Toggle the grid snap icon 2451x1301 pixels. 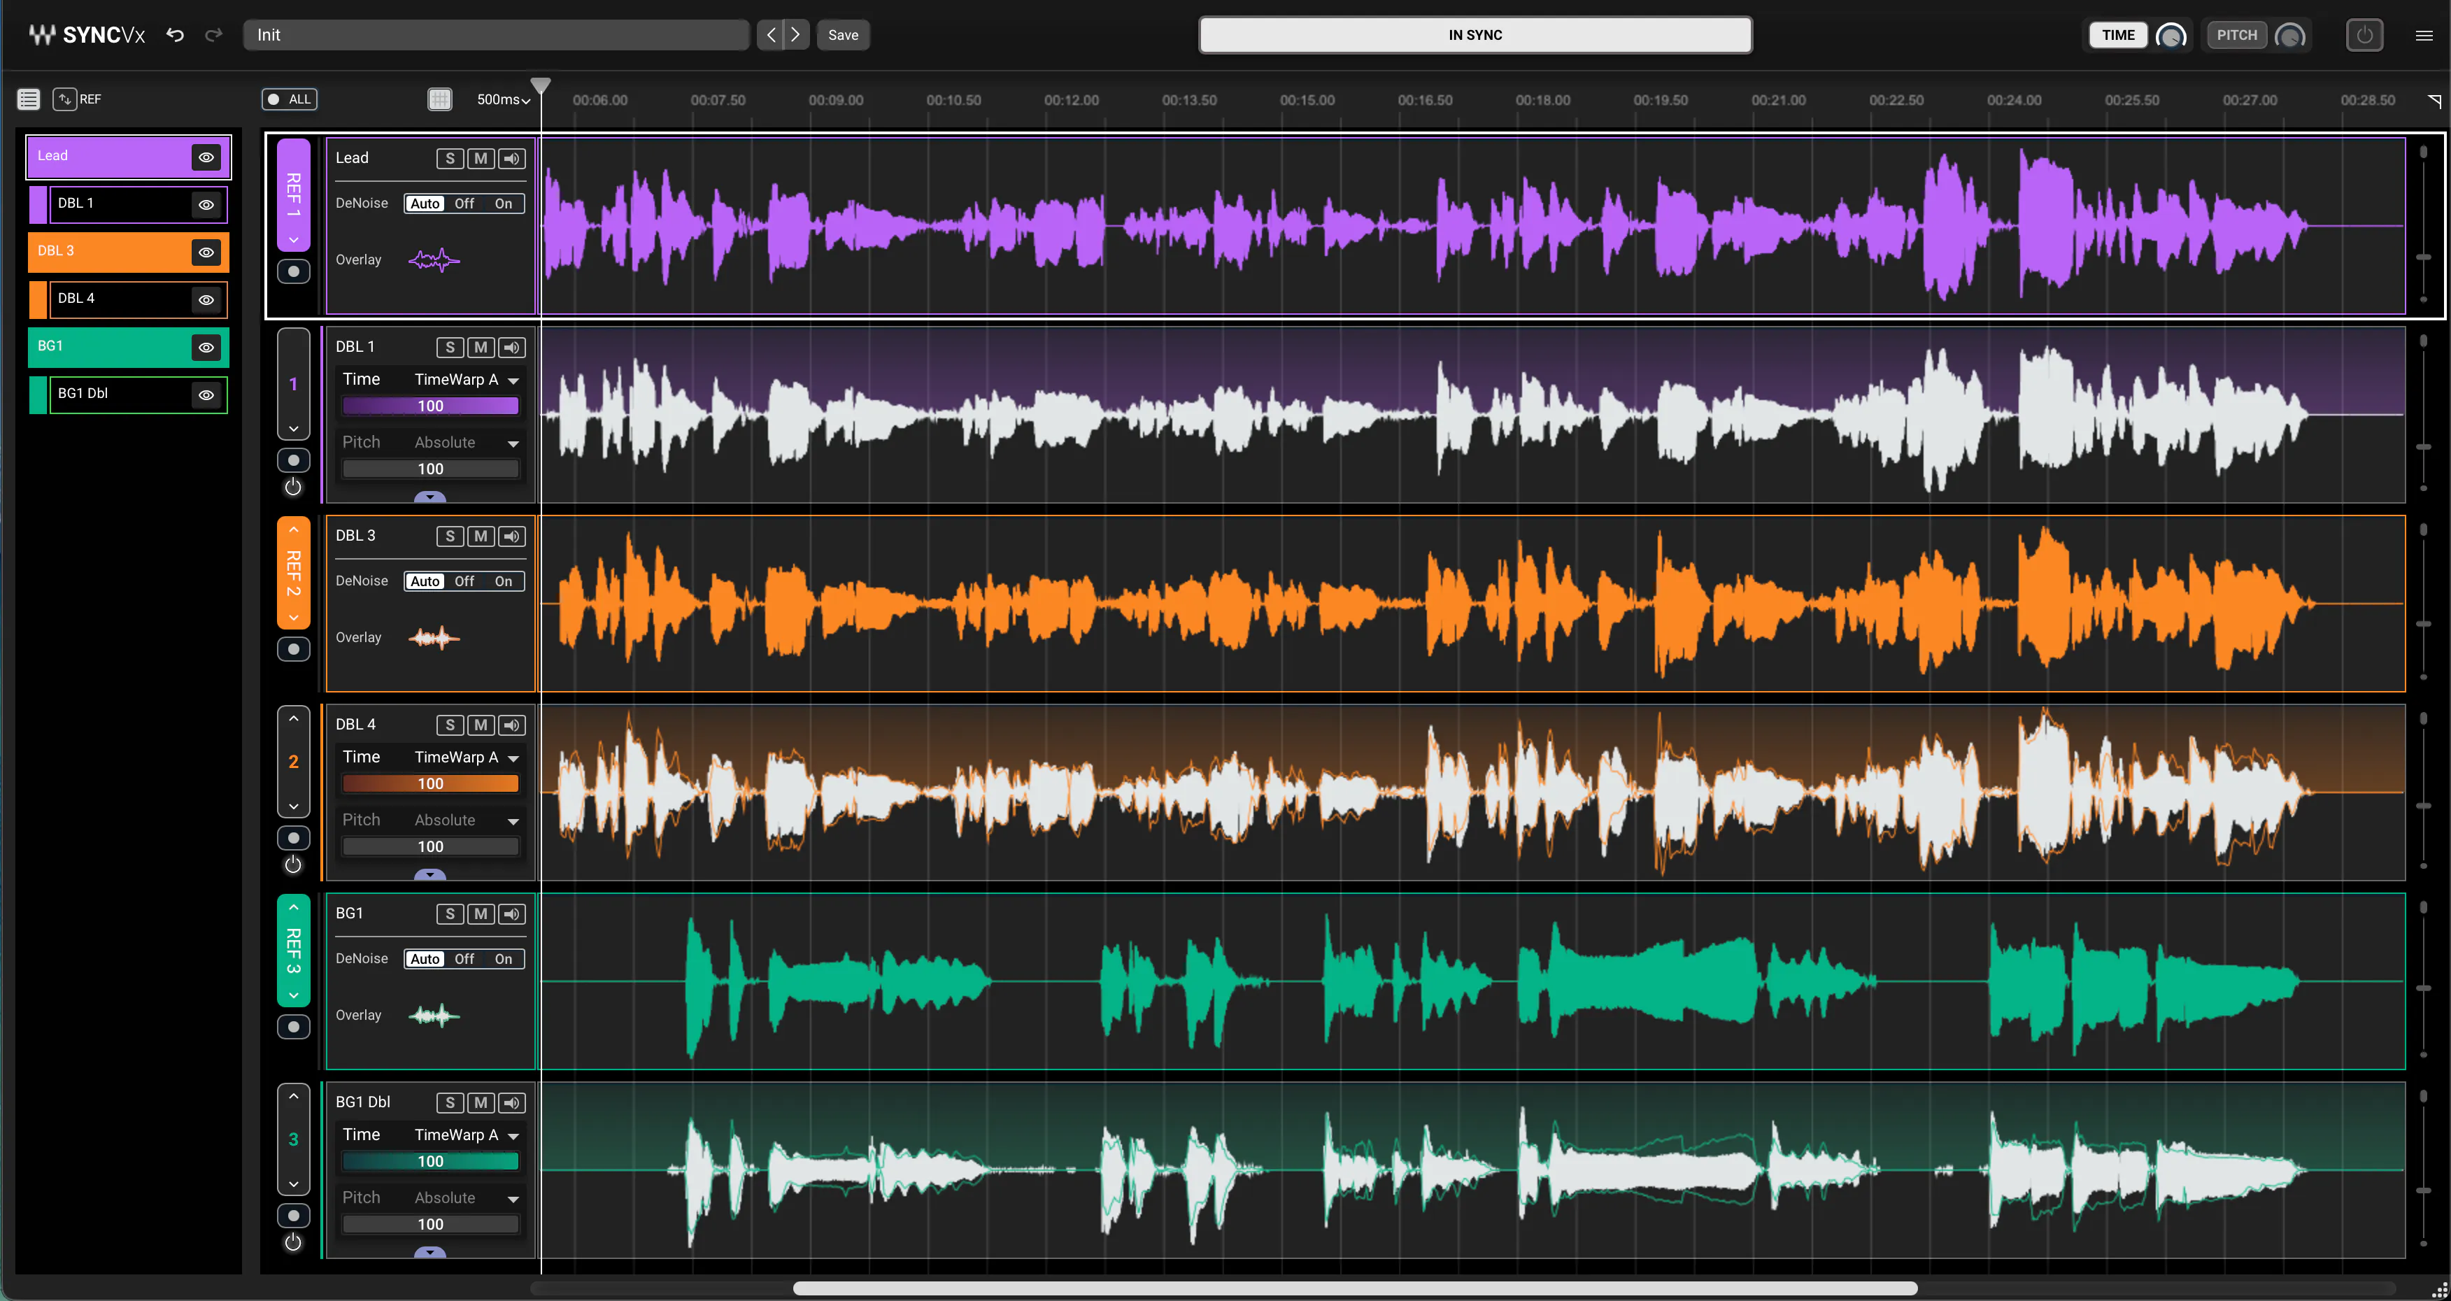(x=439, y=99)
